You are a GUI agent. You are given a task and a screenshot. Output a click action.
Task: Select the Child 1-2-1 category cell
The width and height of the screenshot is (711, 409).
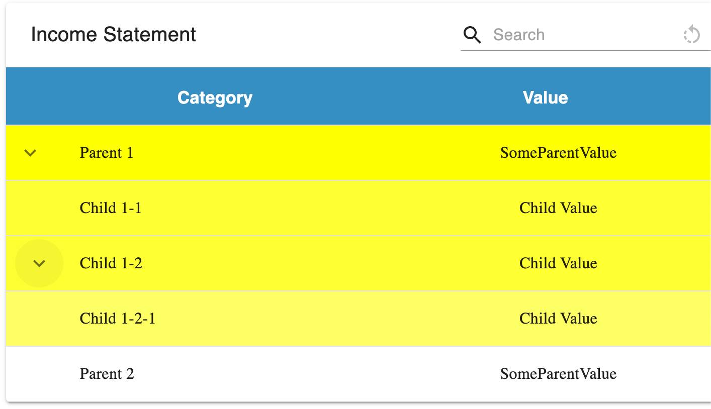click(x=118, y=319)
